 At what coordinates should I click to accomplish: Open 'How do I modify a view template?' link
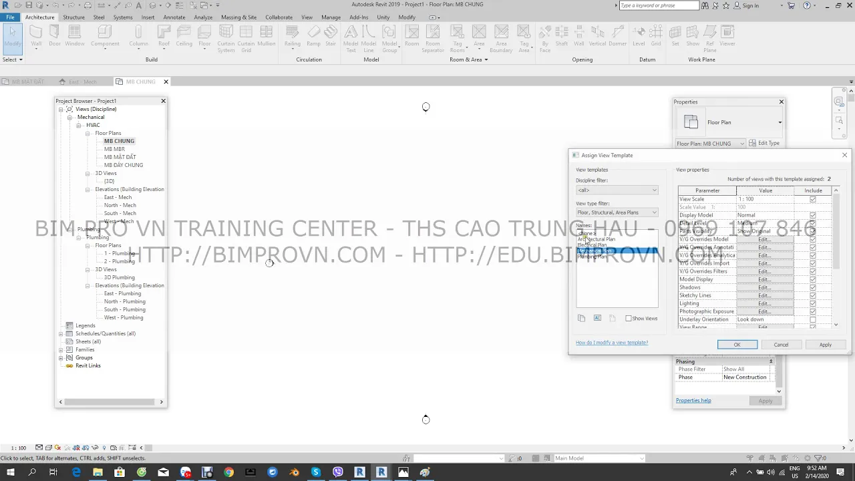coord(612,343)
